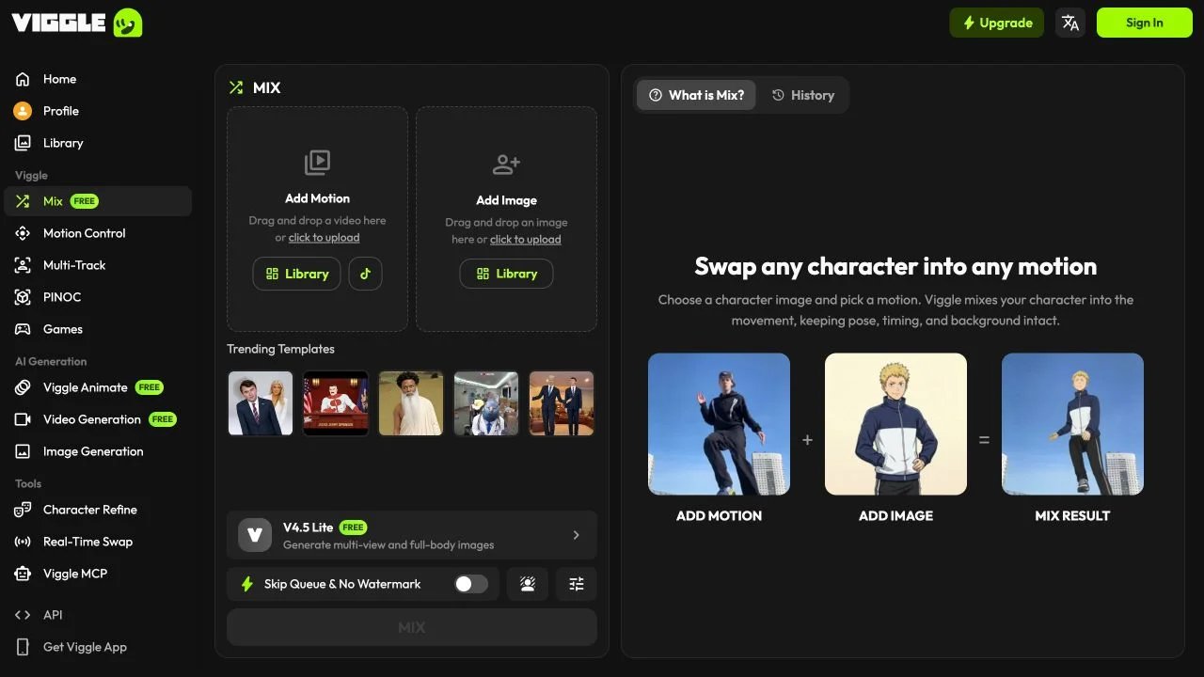Viewport: 1204px width, 677px height.
Task: Select the man and blonde woman template
Action: point(261,403)
